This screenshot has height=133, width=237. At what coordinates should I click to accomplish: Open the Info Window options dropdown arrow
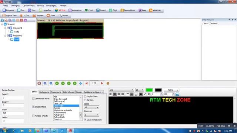coord(229,20)
